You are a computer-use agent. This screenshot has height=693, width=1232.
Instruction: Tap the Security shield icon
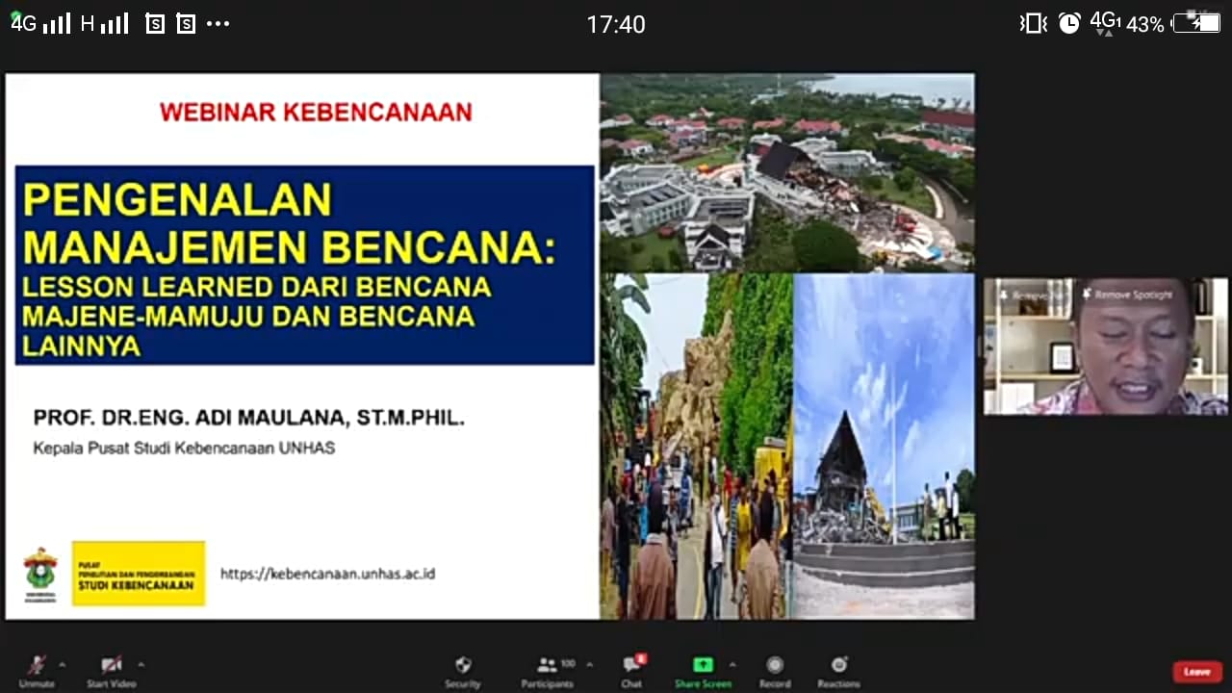(462, 664)
